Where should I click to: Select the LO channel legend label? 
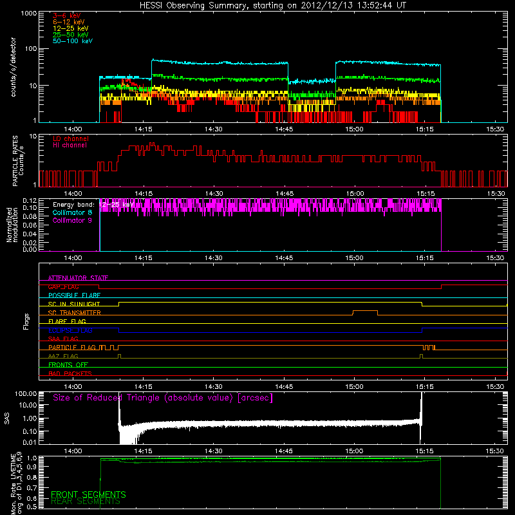pos(71,138)
